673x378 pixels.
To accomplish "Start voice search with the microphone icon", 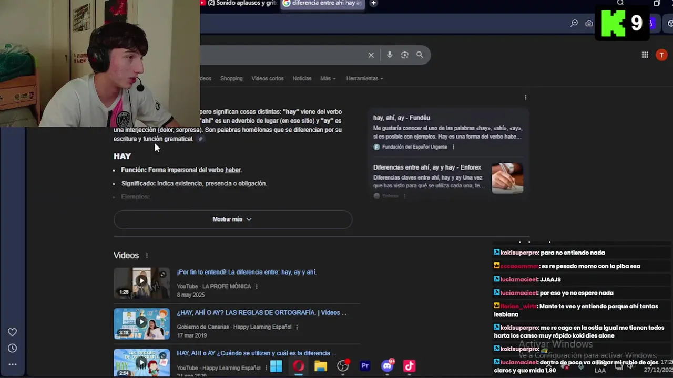I will [x=390, y=55].
